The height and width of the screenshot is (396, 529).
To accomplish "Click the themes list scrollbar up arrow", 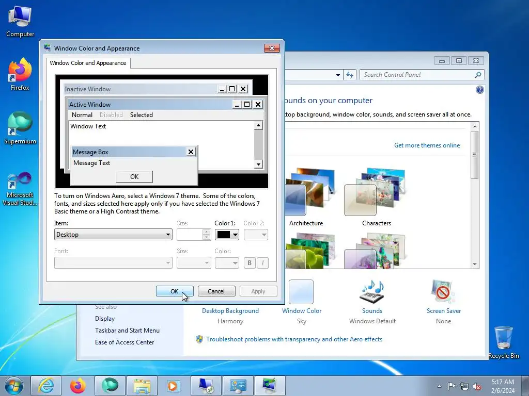I will (475, 126).
